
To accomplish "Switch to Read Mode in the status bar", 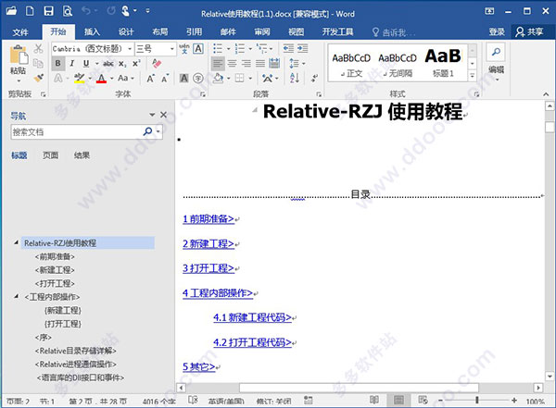I will point(373,401).
